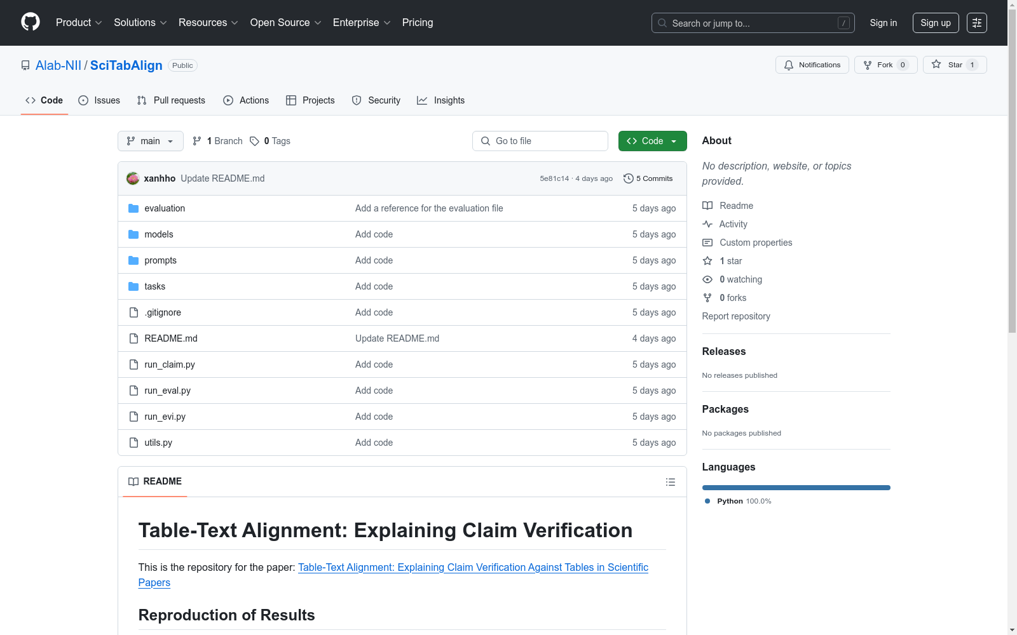Click the star icon beside 1 star

tap(707, 261)
